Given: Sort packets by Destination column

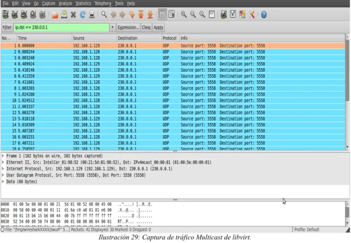Looking at the screenshot, I should (139, 38).
